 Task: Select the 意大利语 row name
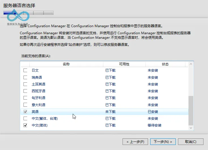tap(38, 105)
